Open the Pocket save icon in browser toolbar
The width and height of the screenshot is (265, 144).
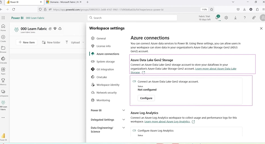pos(238,10)
